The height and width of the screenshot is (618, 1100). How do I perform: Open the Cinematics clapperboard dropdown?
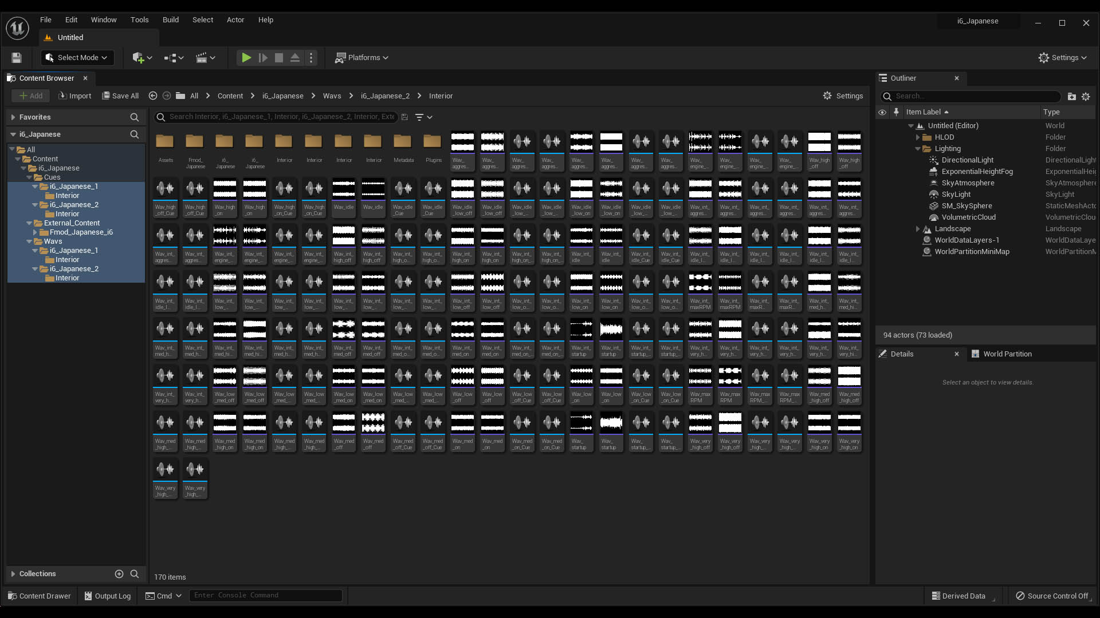tap(205, 58)
